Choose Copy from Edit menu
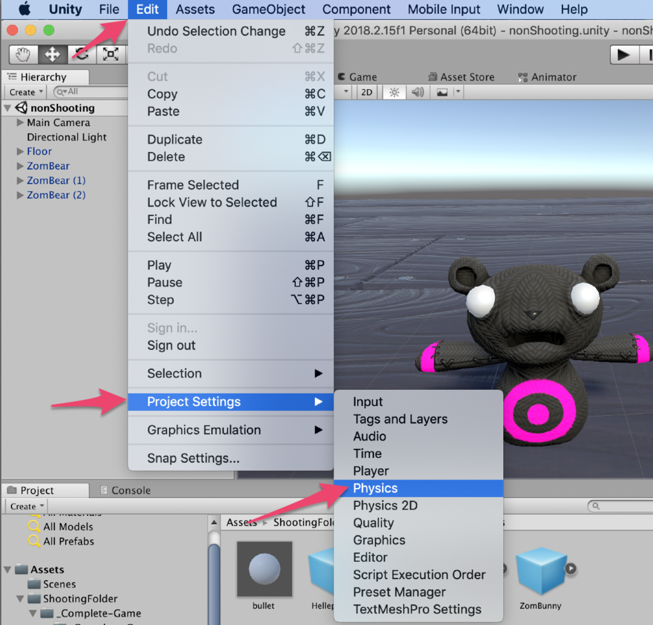The width and height of the screenshot is (653, 625). (231, 94)
